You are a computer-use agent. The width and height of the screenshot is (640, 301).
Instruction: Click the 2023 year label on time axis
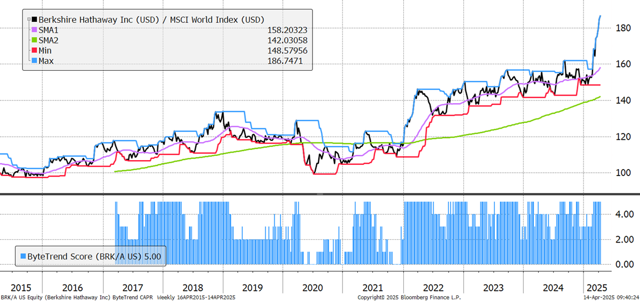493,287
